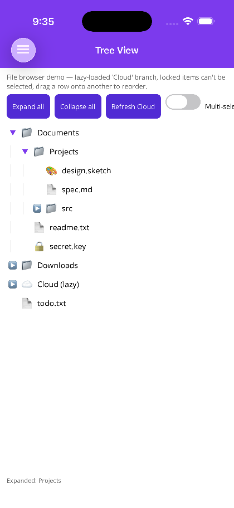This screenshot has height=508, width=234.
Task: Toggle the Multi-select switch
Action: point(183,102)
